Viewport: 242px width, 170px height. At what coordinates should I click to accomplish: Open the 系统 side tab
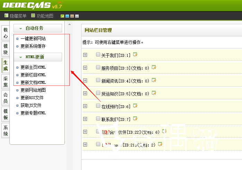6,131
